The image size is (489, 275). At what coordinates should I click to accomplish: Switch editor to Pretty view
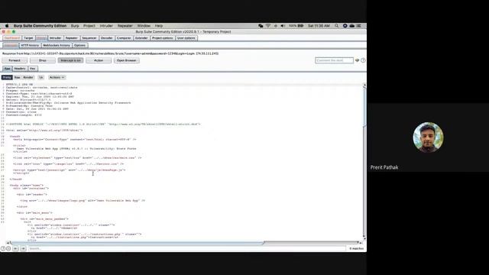[x=7, y=77]
